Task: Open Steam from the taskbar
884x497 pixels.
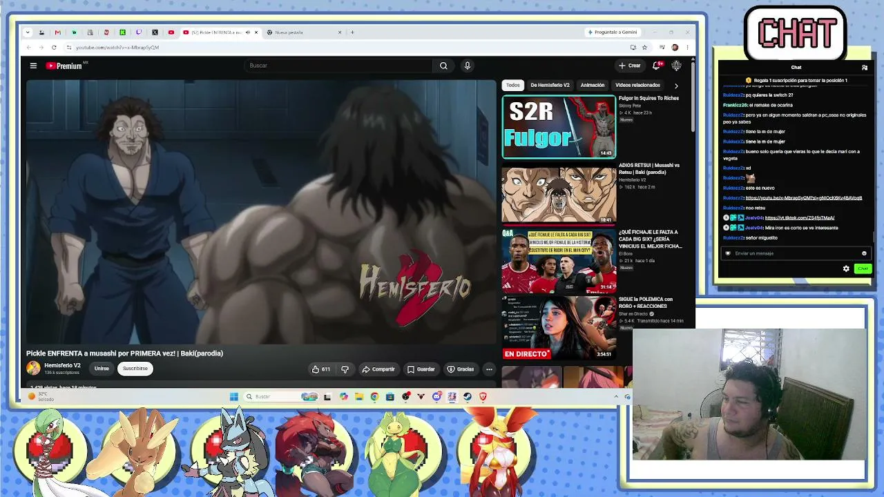Action: (468, 396)
